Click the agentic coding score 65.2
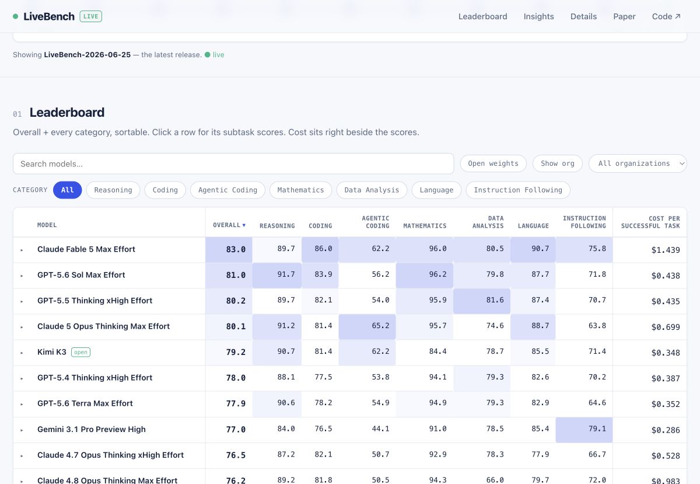Image resolution: width=700 pixels, height=484 pixels. coord(380,326)
